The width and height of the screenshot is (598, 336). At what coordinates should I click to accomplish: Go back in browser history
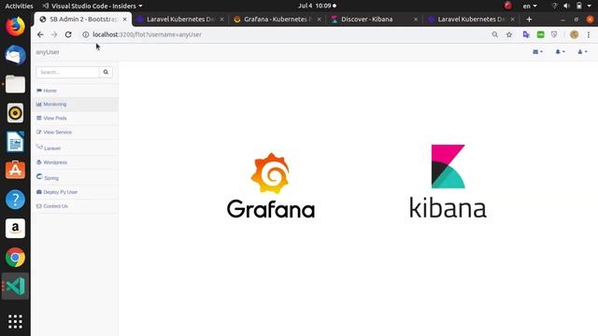point(40,35)
